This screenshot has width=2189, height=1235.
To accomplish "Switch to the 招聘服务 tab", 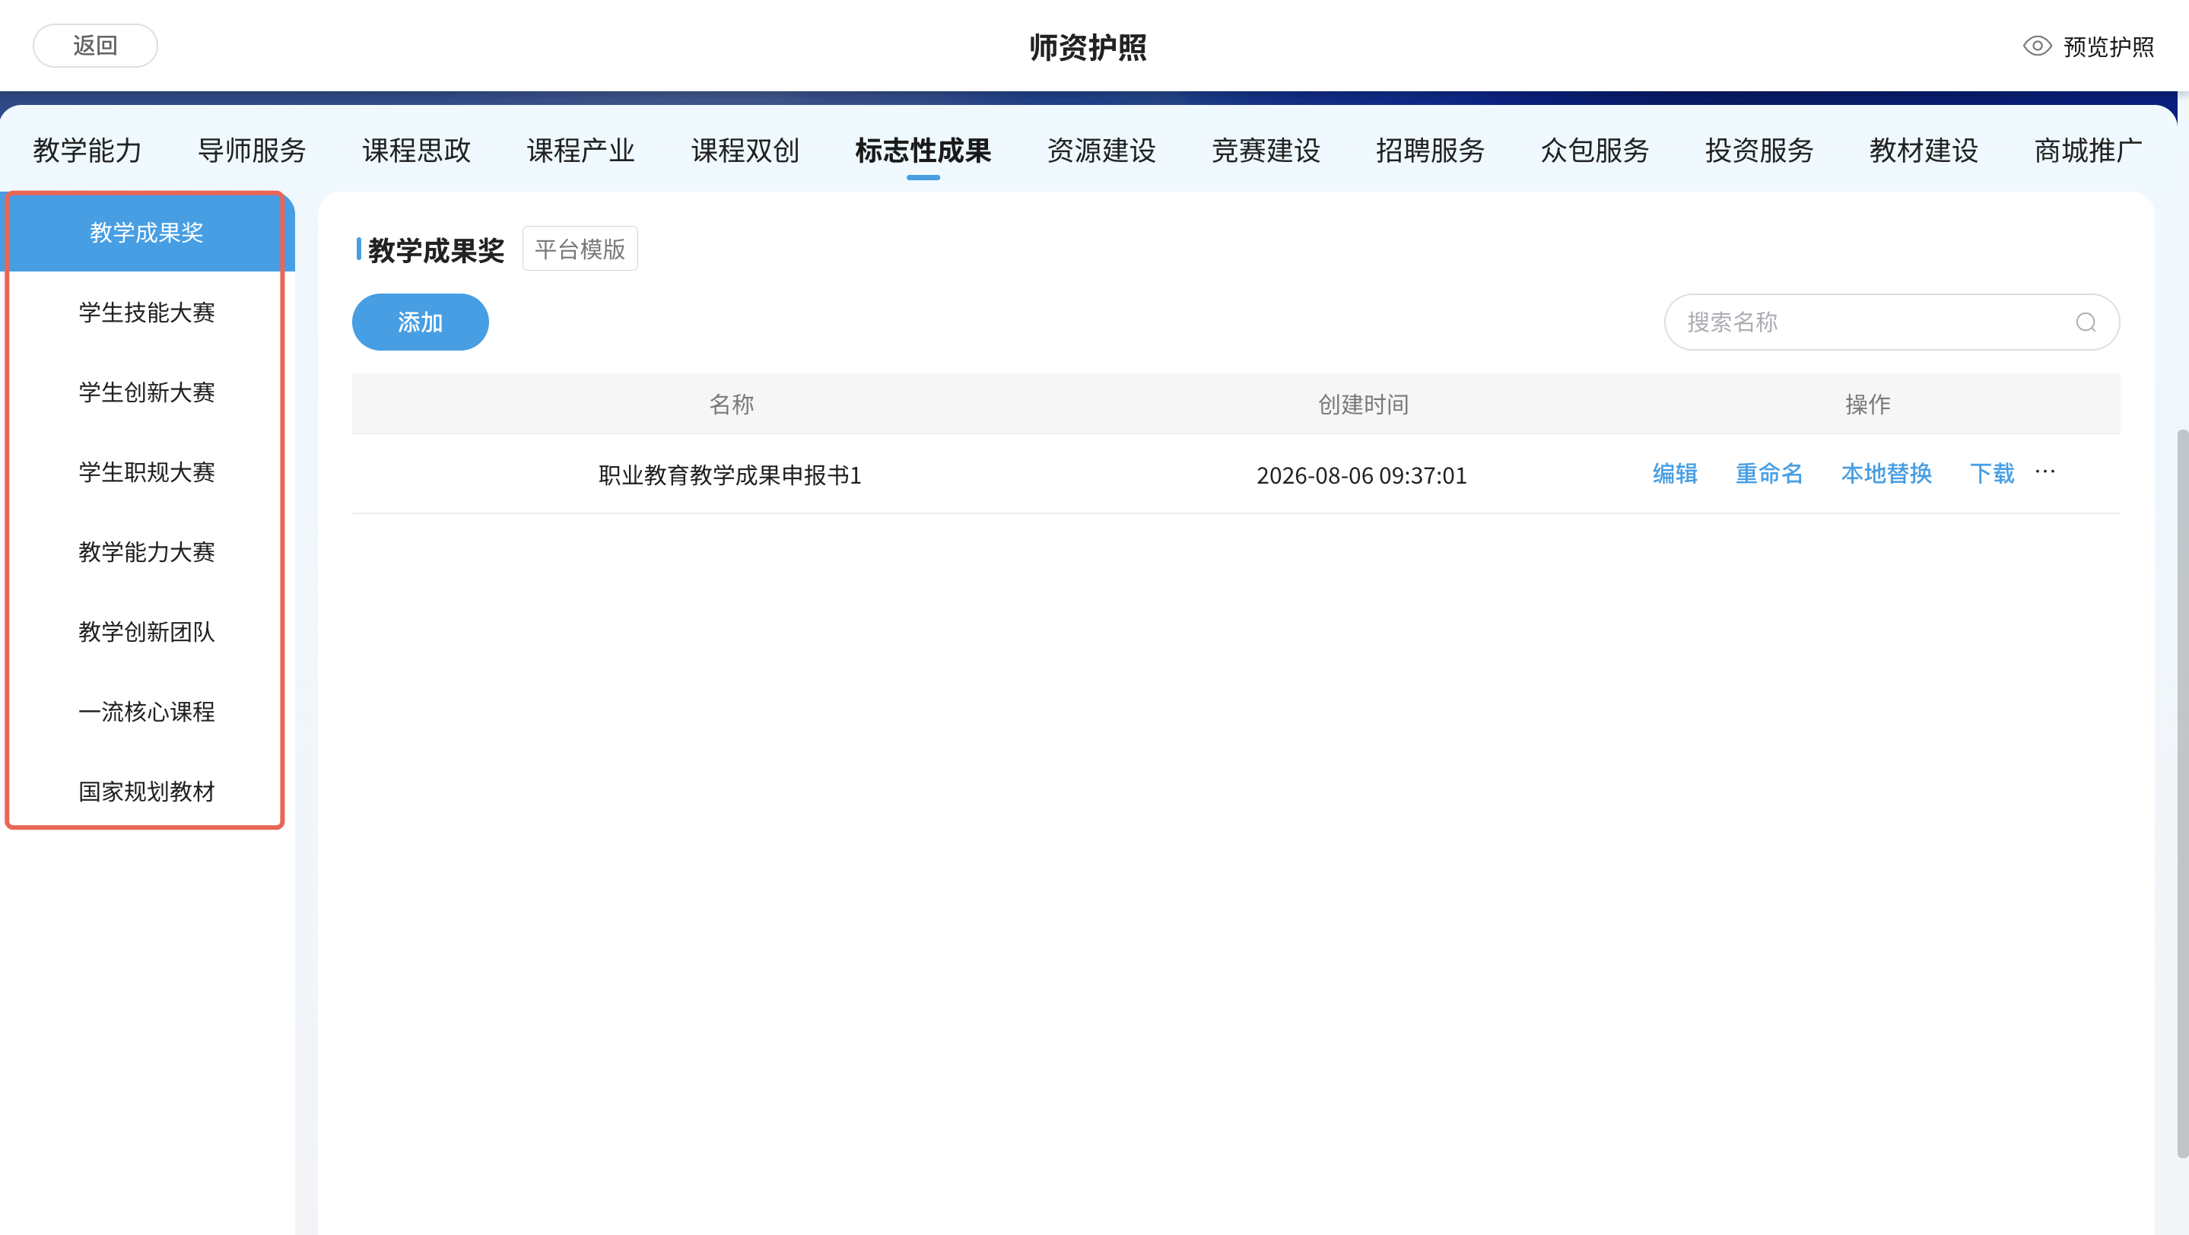I will pos(1430,151).
